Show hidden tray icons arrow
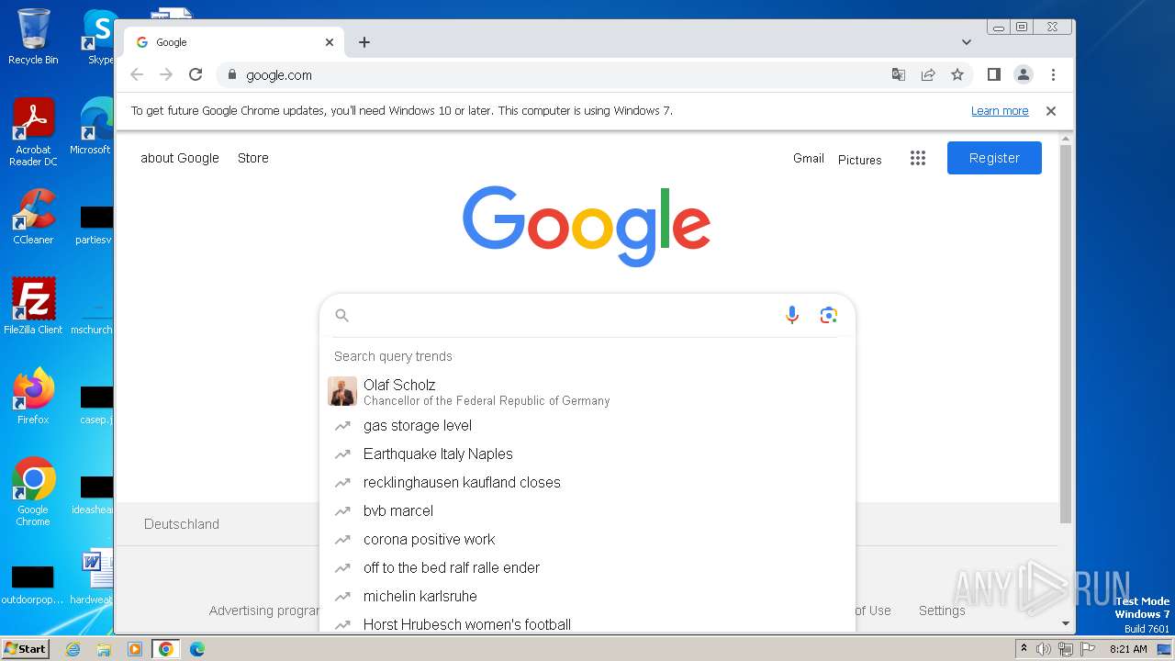The height and width of the screenshot is (661, 1175). [1024, 649]
